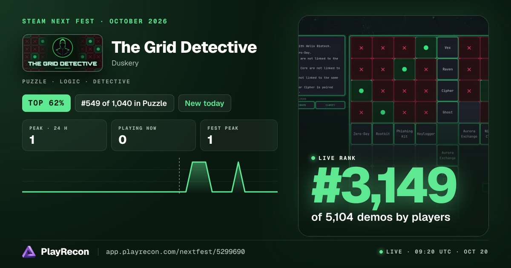Toggle the green dot cell for Vex and Keylogger

pyautogui.click(x=426, y=48)
